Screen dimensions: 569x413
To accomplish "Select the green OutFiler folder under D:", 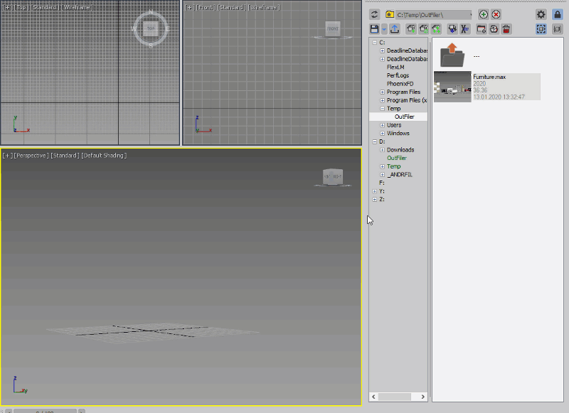I will pyautogui.click(x=397, y=158).
